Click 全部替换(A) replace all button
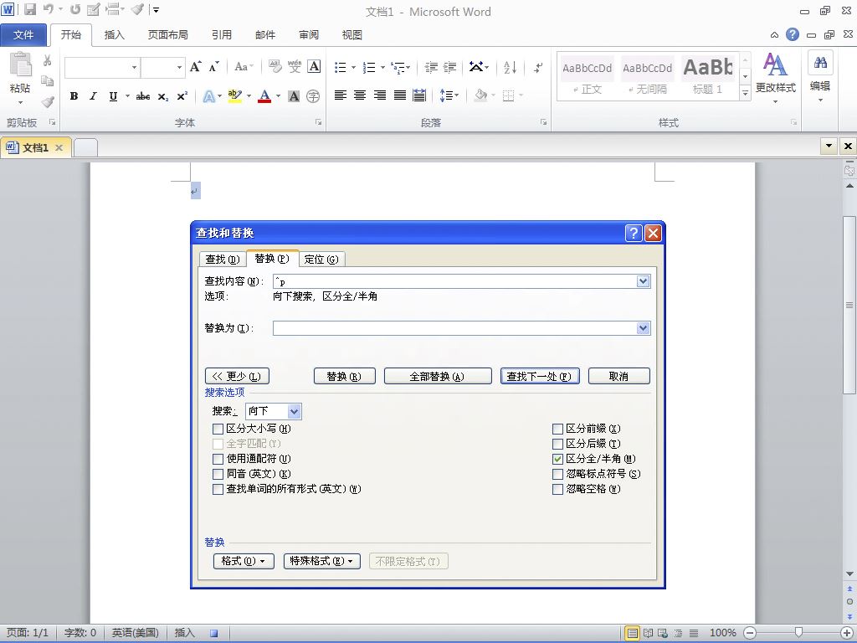 437,376
